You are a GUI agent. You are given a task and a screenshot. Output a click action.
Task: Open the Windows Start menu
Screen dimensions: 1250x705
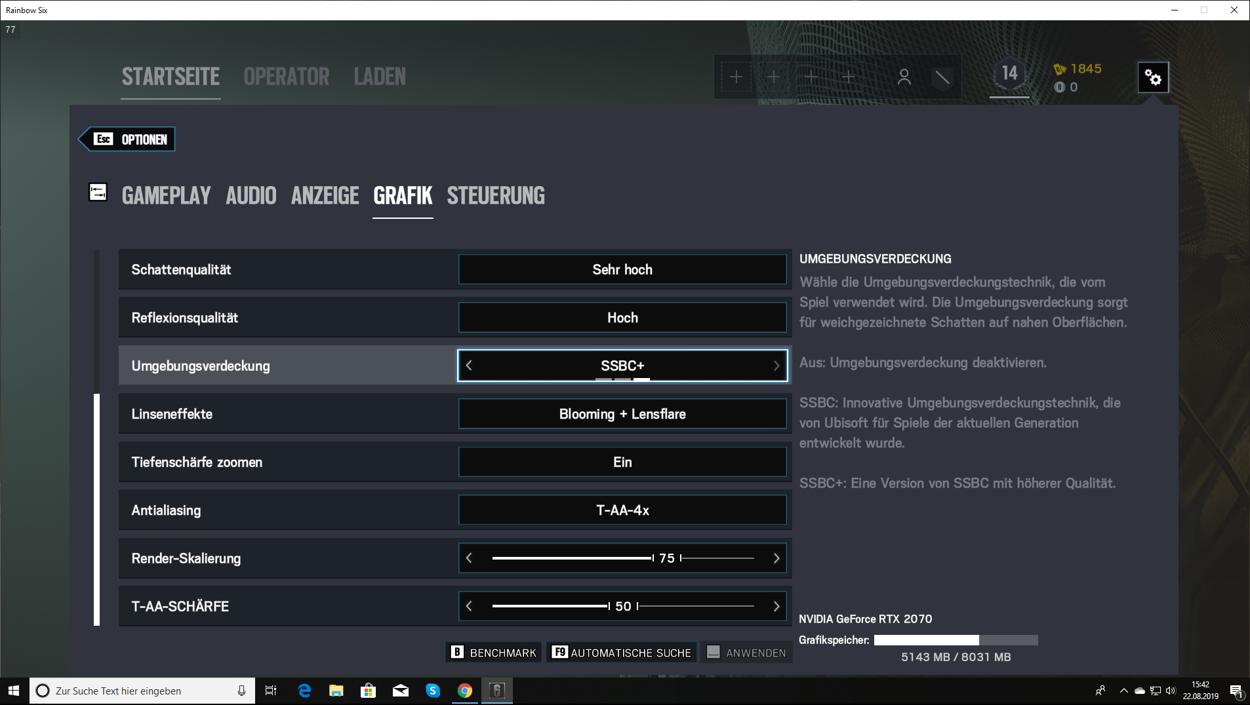pyautogui.click(x=14, y=691)
